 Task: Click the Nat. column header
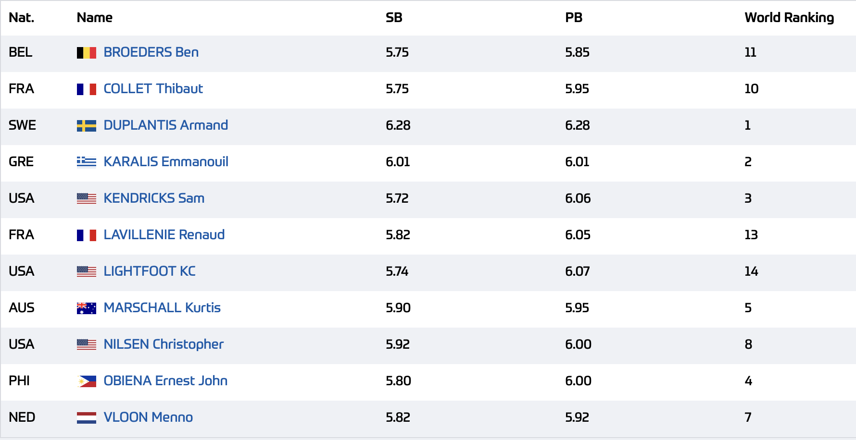22,18
